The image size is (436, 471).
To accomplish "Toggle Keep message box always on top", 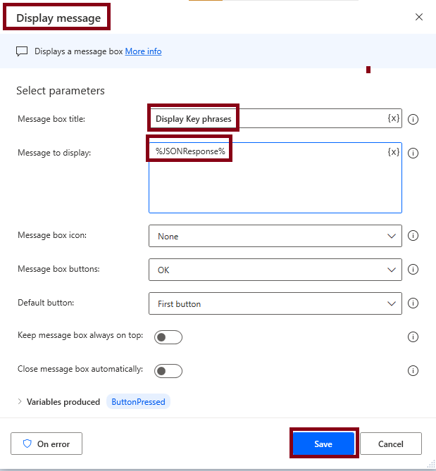I will pos(169,337).
